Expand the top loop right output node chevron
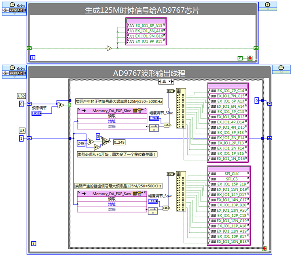The image size is (292, 257). [x=268, y=9]
